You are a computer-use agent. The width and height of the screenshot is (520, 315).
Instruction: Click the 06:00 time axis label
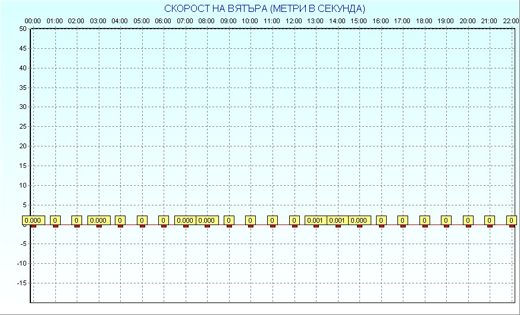(x=163, y=21)
